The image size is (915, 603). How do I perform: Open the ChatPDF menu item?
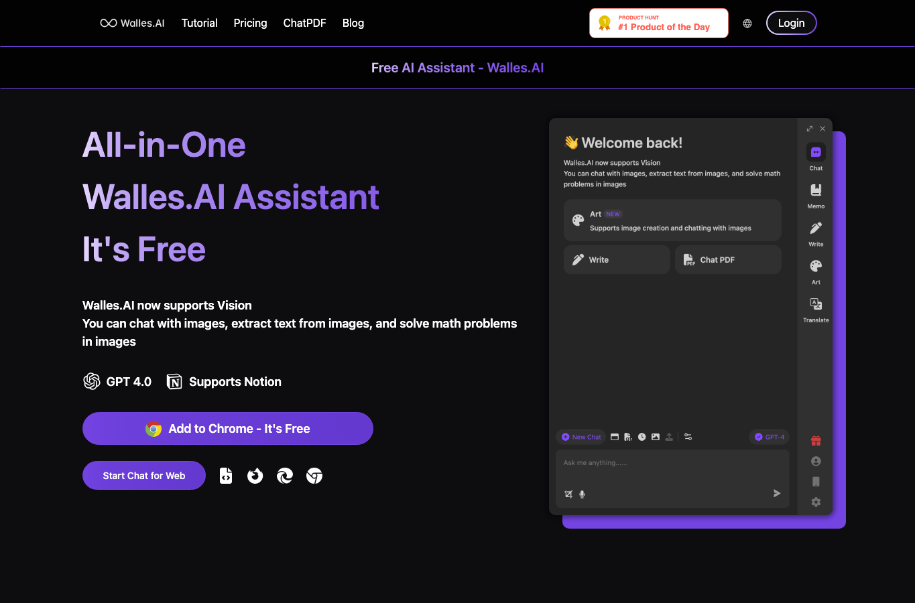click(x=305, y=23)
